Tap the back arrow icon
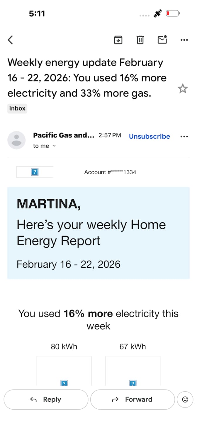Screen dimensions: 197x429 point(11,40)
